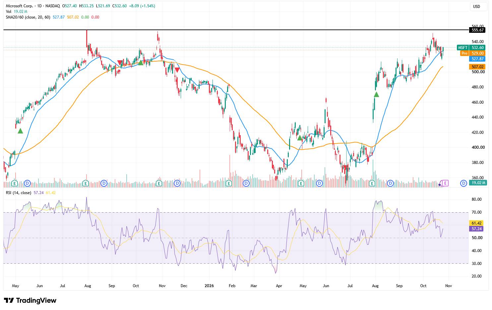Select the green buy arrow in May 2025
The height and width of the screenshot is (310, 492).
tap(20, 131)
